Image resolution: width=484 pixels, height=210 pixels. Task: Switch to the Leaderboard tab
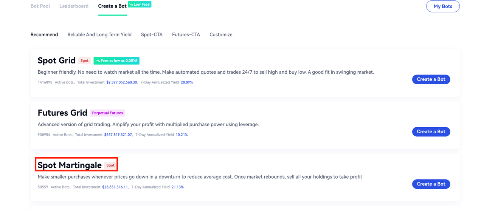click(74, 6)
